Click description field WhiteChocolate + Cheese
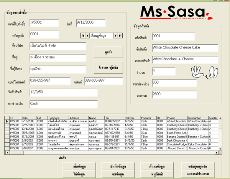The width and height of the screenshot is (230, 179). click(185, 60)
